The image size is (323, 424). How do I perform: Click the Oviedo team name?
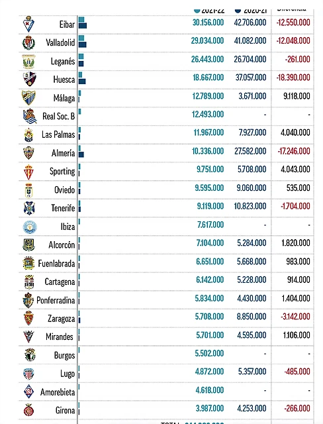pos(65,190)
